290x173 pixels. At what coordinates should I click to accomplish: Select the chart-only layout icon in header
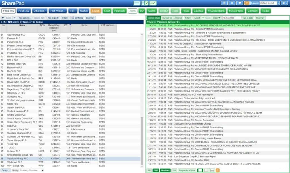(x=153, y=3)
